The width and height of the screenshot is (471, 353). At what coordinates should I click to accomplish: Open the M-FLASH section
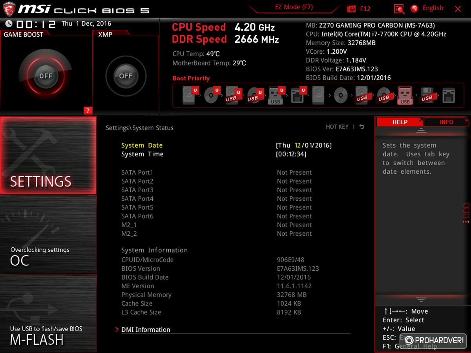[x=48, y=313]
